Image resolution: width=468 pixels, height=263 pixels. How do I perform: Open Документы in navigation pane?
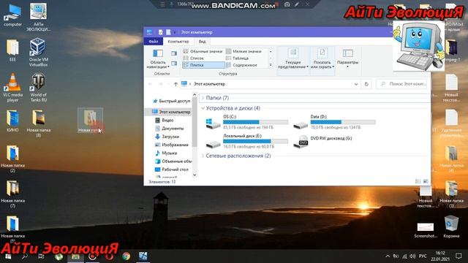coord(169,129)
